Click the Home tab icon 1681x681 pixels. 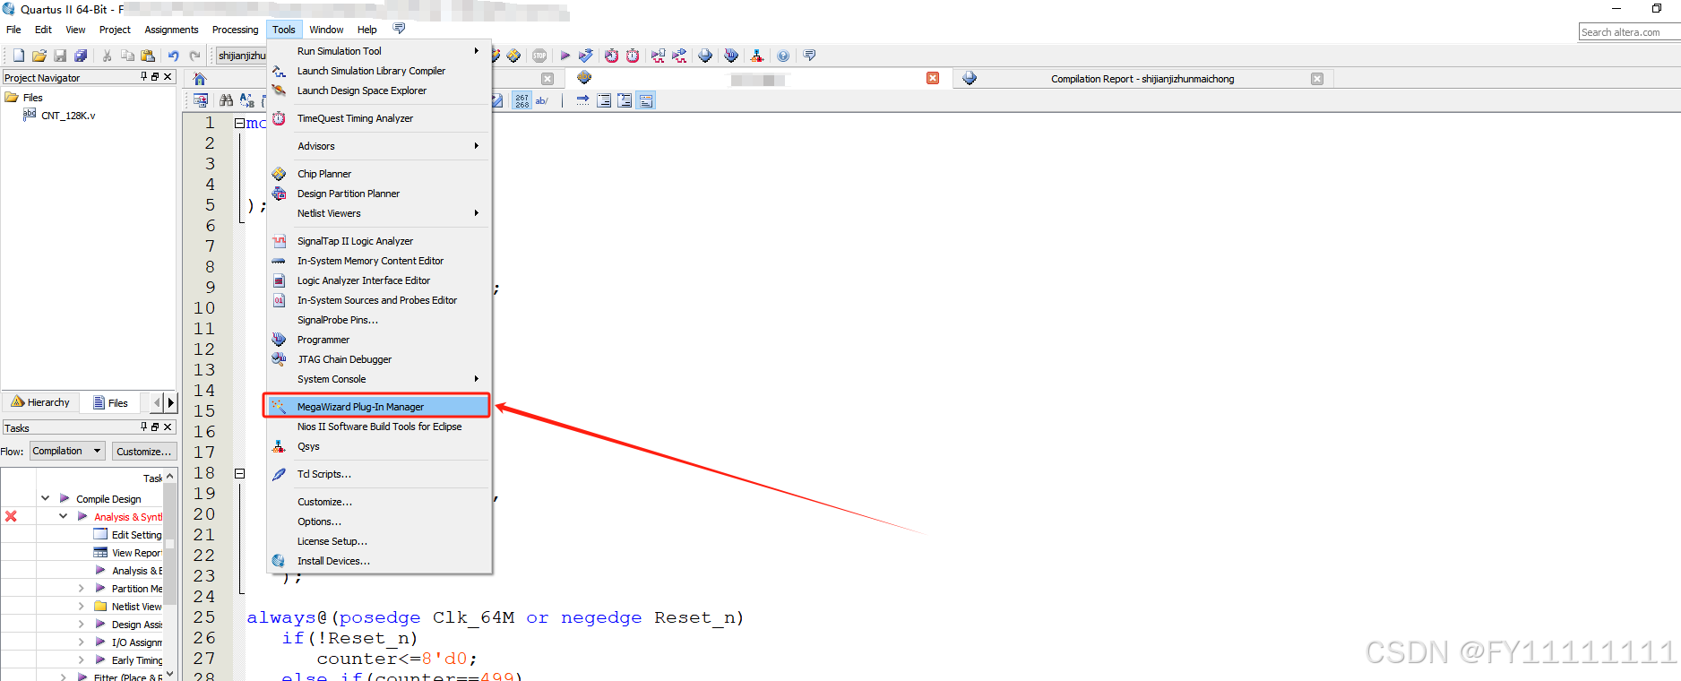pyautogui.click(x=200, y=79)
